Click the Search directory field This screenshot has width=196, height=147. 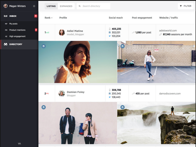94,6
